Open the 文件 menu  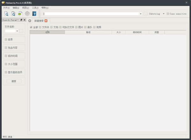[x=6, y=8]
